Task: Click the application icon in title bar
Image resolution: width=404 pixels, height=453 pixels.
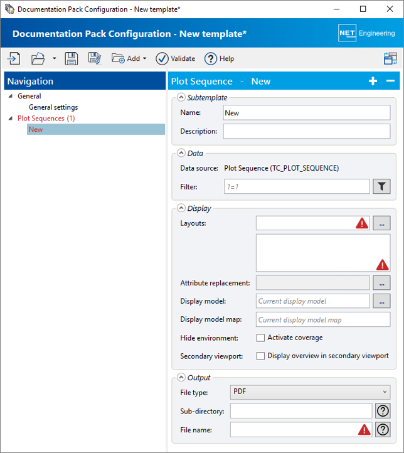Action: (x=9, y=9)
